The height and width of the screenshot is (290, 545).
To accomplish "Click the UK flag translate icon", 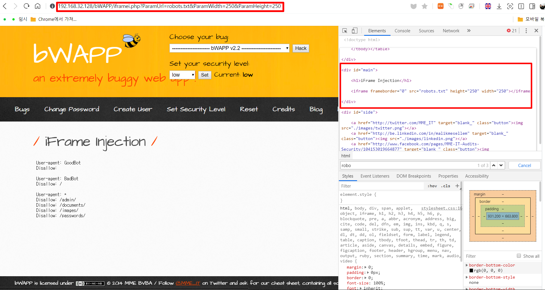I will coord(488,6).
